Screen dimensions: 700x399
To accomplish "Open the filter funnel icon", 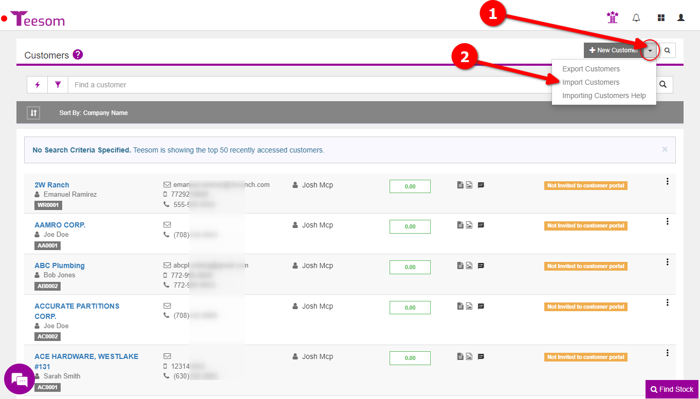I will coord(58,85).
